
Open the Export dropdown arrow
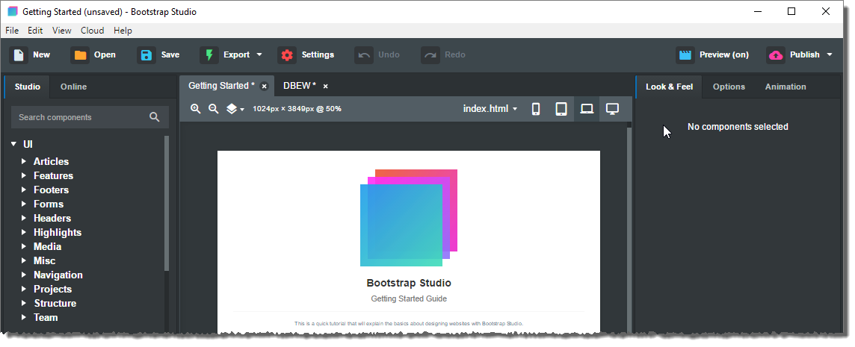259,55
